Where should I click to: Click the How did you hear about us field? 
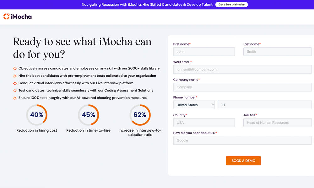[242, 140]
